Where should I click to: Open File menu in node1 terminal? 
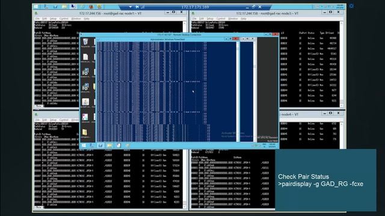pos(37,19)
